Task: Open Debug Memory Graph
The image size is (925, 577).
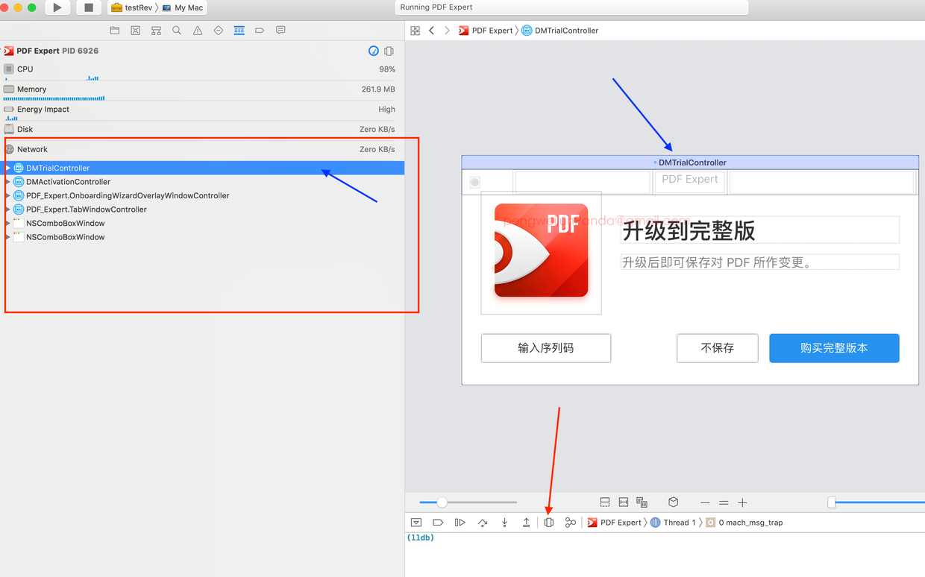Action: pos(571,523)
